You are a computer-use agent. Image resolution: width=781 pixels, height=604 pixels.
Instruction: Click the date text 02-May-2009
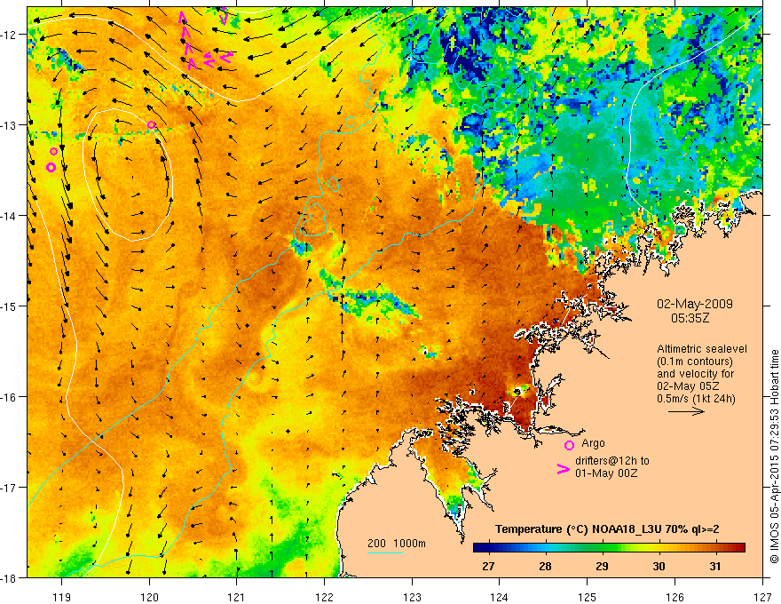pyautogui.click(x=694, y=304)
